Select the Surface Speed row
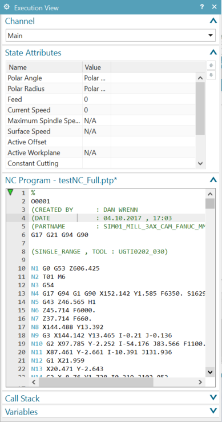The width and height of the screenshot is (222, 422). click(100, 131)
